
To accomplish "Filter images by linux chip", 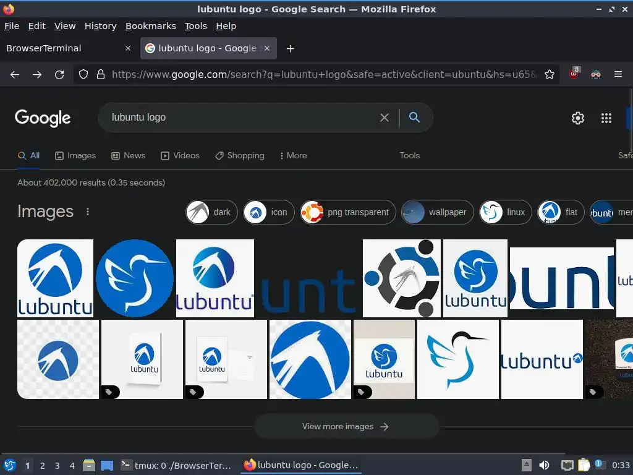I will (506, 212).
